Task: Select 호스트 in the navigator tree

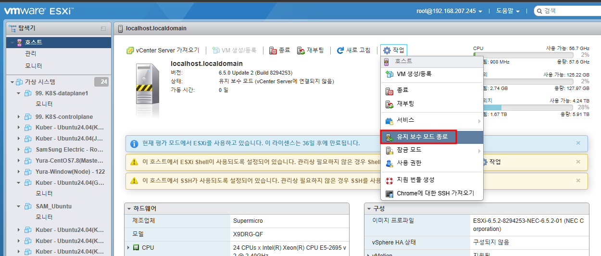Action: tap(59, 42)
